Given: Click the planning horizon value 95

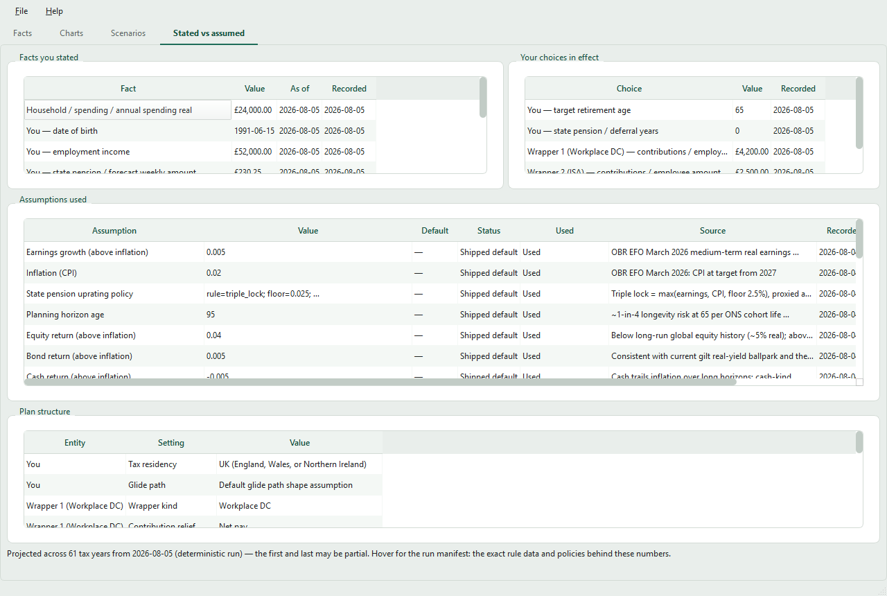Looking at the screenshot, I should 308,315.
